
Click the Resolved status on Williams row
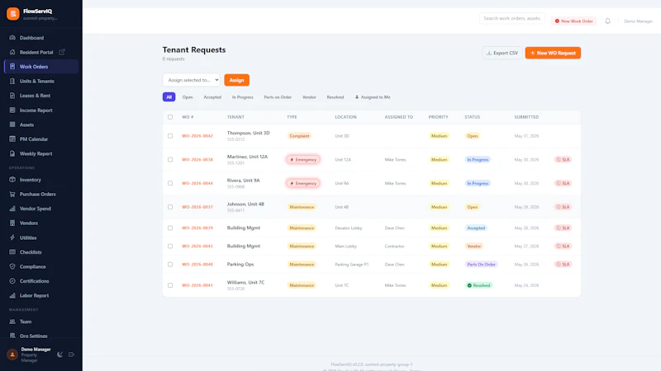tap(478, 285)
